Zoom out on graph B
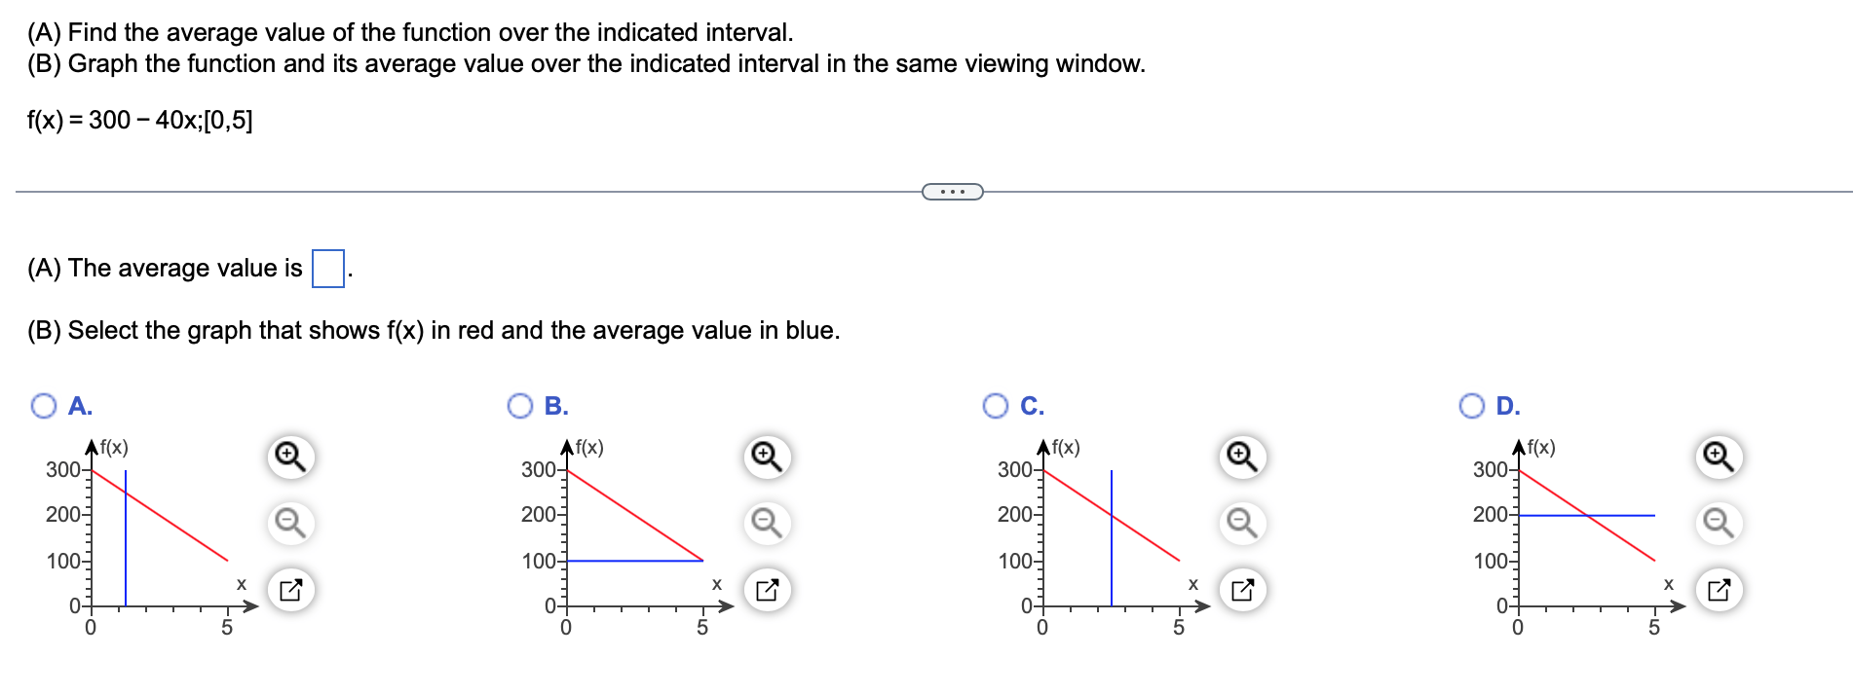The height and width of the screenshot is (695, 1853). [x=767, y=523]
